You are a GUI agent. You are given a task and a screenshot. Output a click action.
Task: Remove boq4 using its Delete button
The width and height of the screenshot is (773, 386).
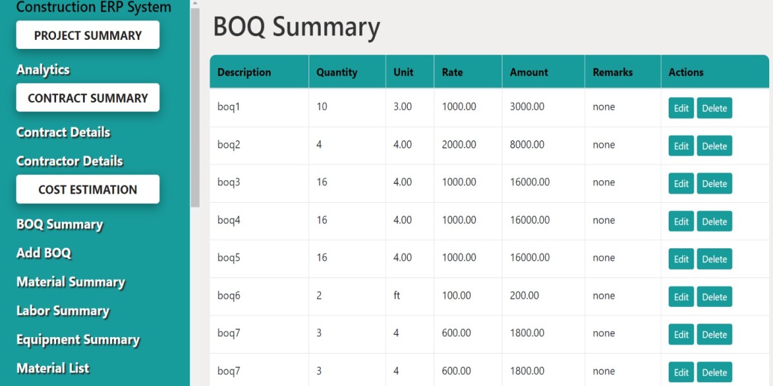click(714, 221)
